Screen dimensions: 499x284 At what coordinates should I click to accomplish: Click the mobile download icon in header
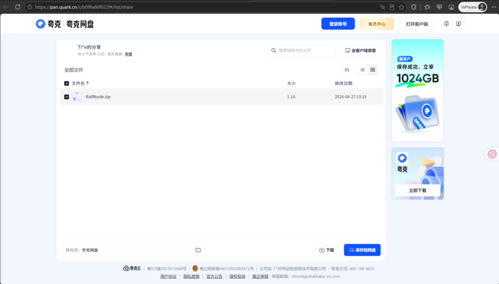tap(446, 24)
